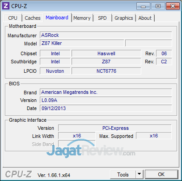Select the Nuvoton LPCIO value
This screenshot has height=181, width=182.
point(55,71)
